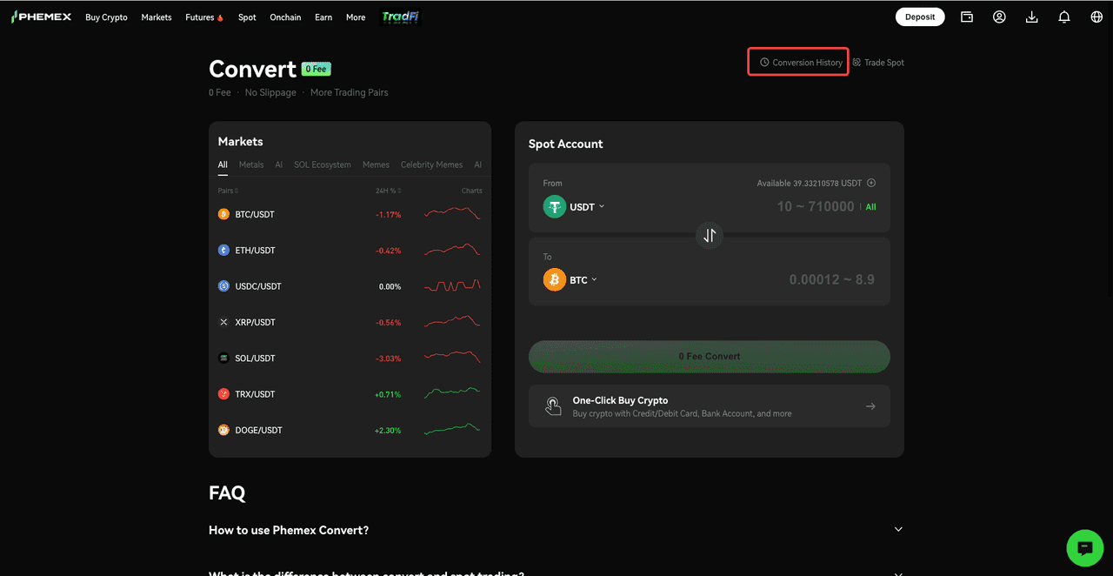Click the add funds plus icon beside Available
1113x576 pixels.
[871, 183]
